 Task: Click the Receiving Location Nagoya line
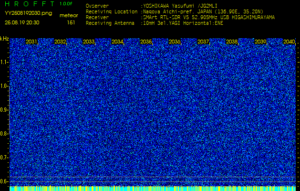click(x=175, y=11)
